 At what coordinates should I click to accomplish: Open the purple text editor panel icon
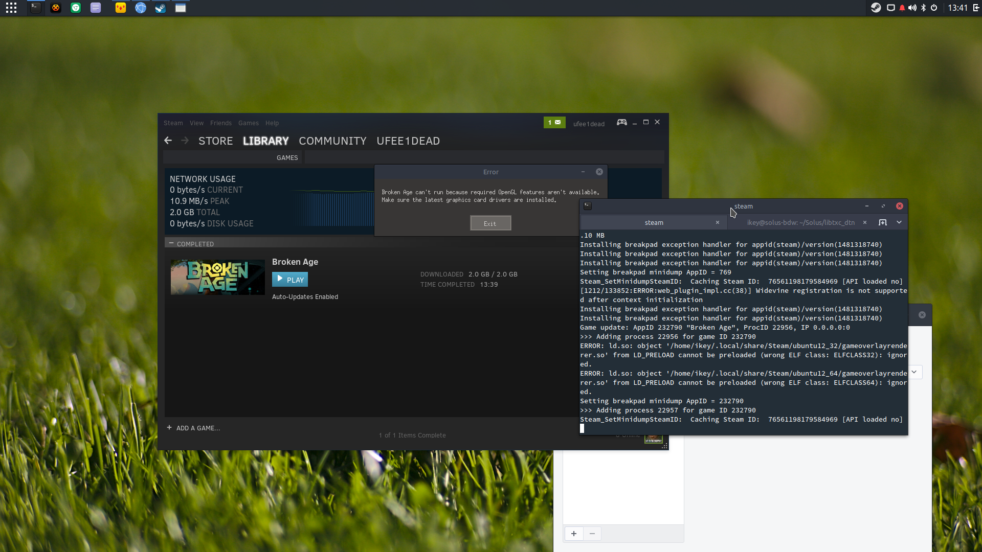pyautogui.click(x=96, y=8)
